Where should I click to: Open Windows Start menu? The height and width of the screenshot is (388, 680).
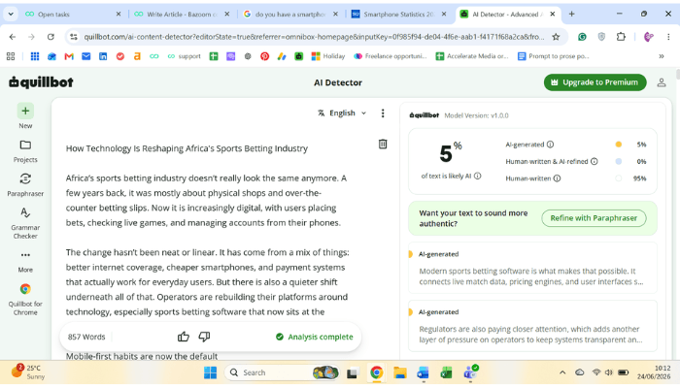point(211,372)
